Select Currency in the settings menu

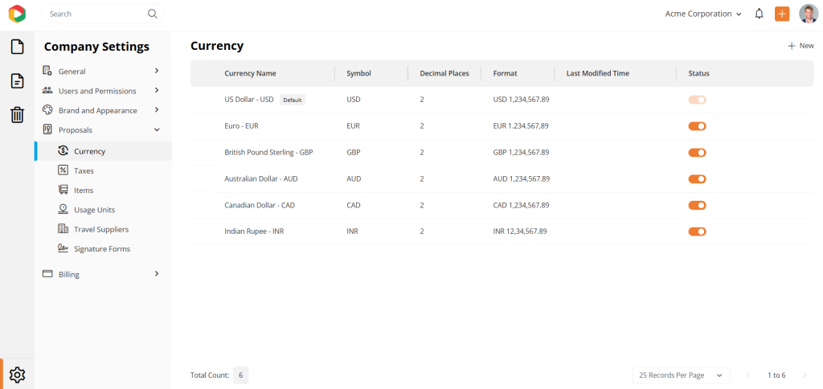(x=103, y=151)
